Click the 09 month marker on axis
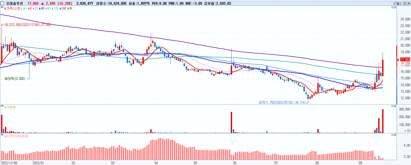 [360, 163]
